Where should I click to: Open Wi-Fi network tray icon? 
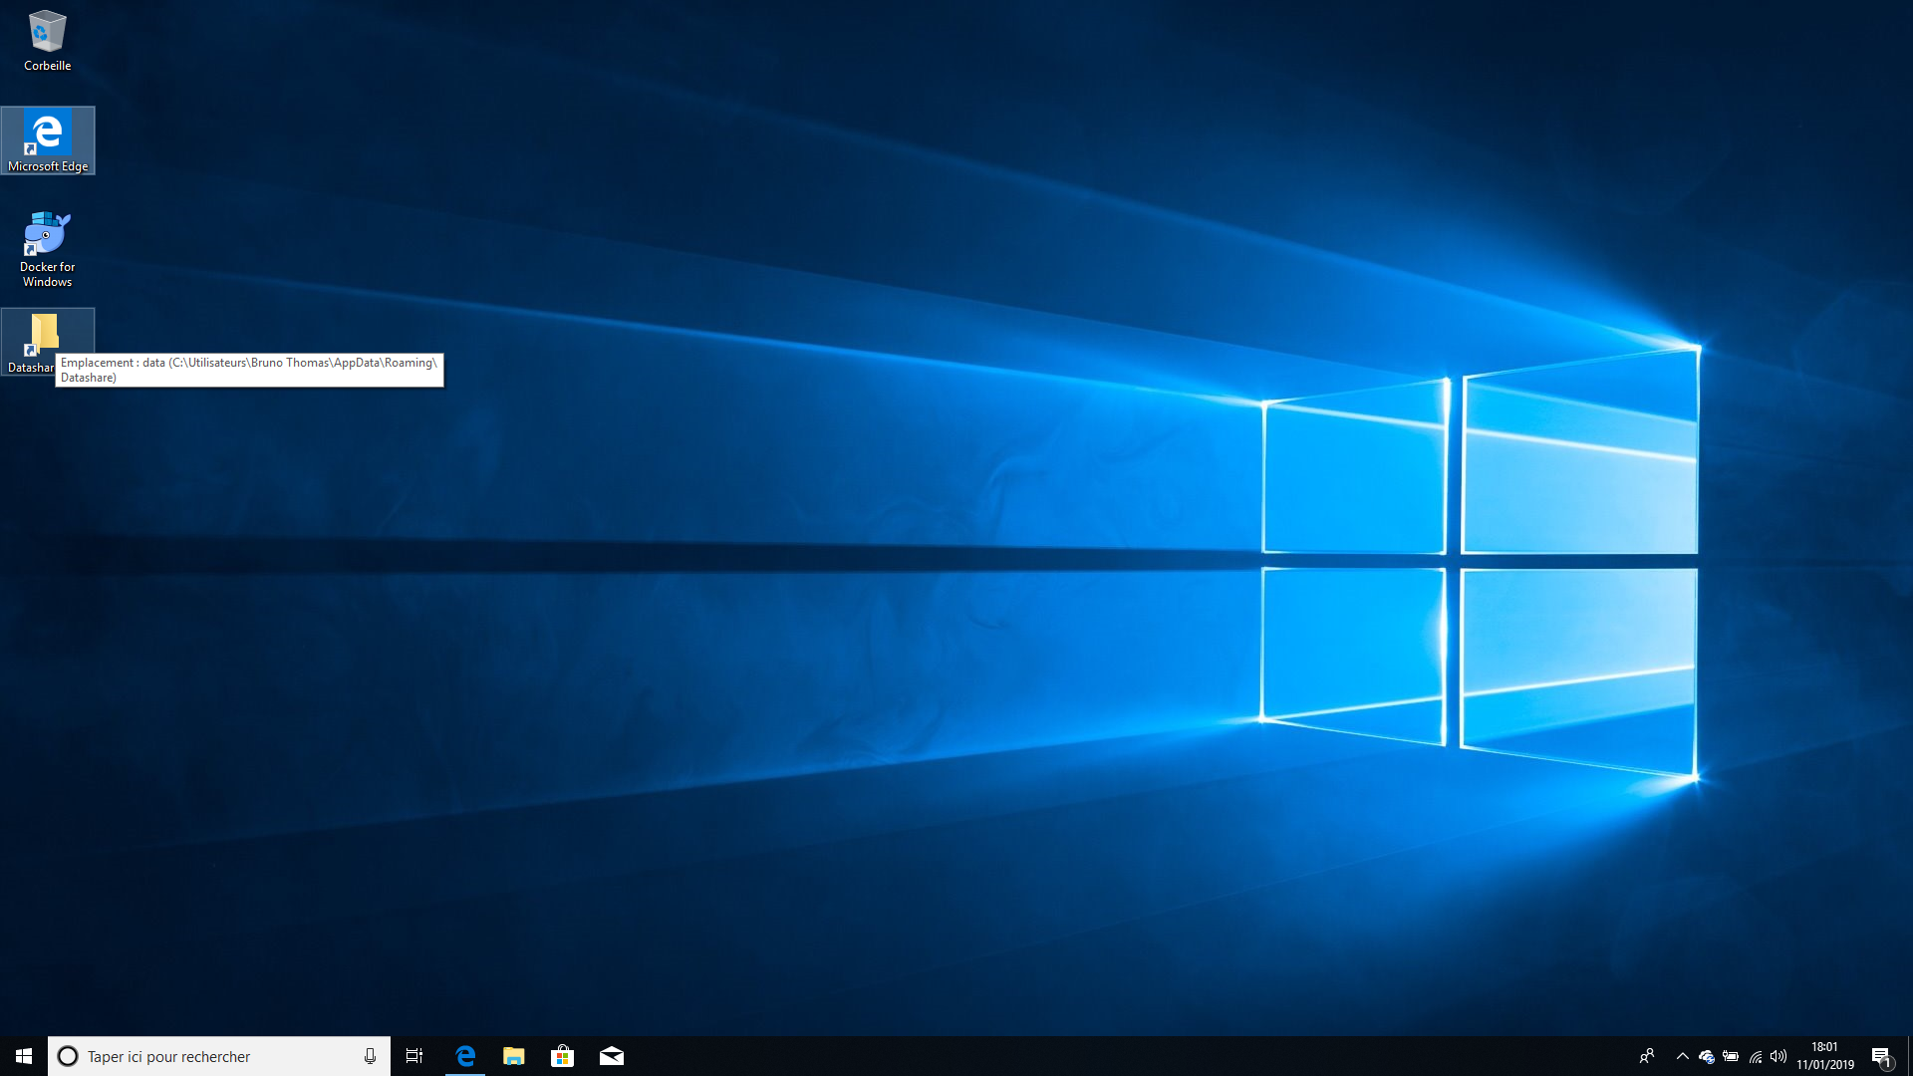[1756, 1056]
